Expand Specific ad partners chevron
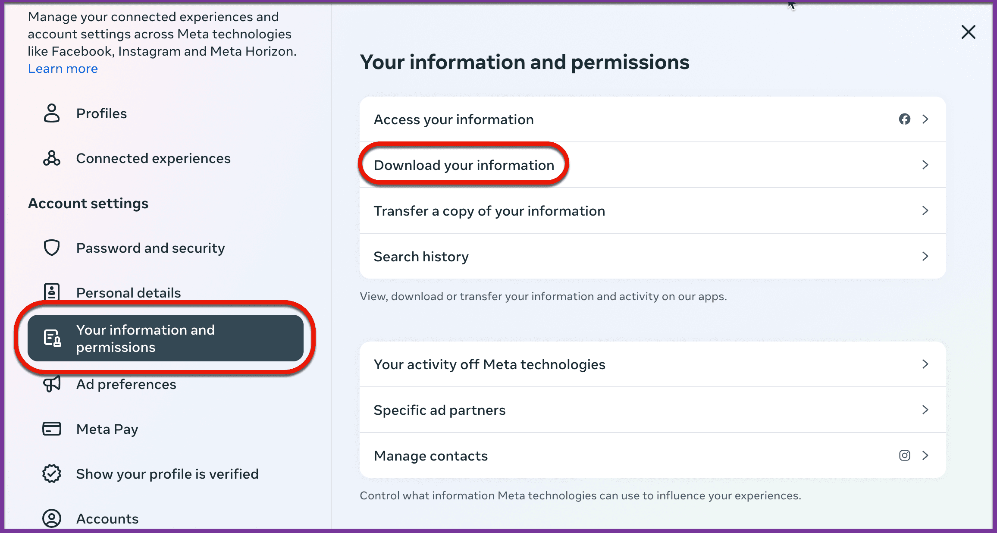Image resolution: width=997 pixels, height=533 pixels. [925, 410]
